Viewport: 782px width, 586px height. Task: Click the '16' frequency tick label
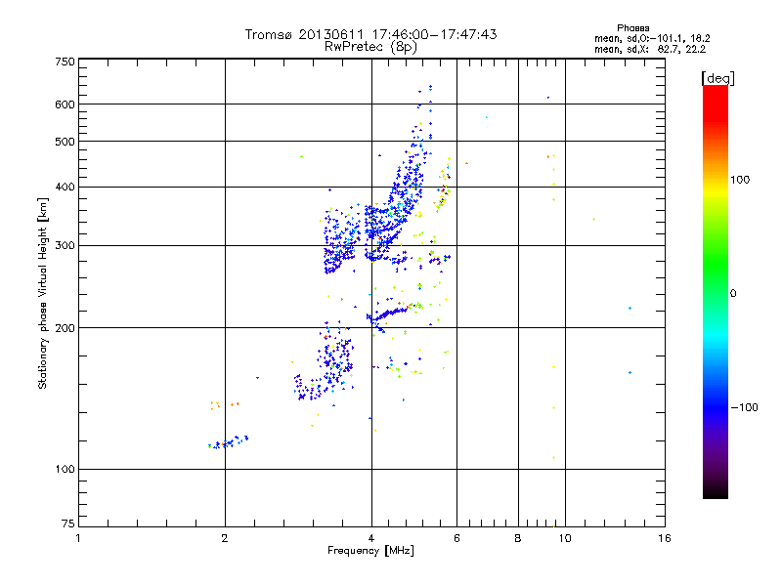(x=665, y=538)
